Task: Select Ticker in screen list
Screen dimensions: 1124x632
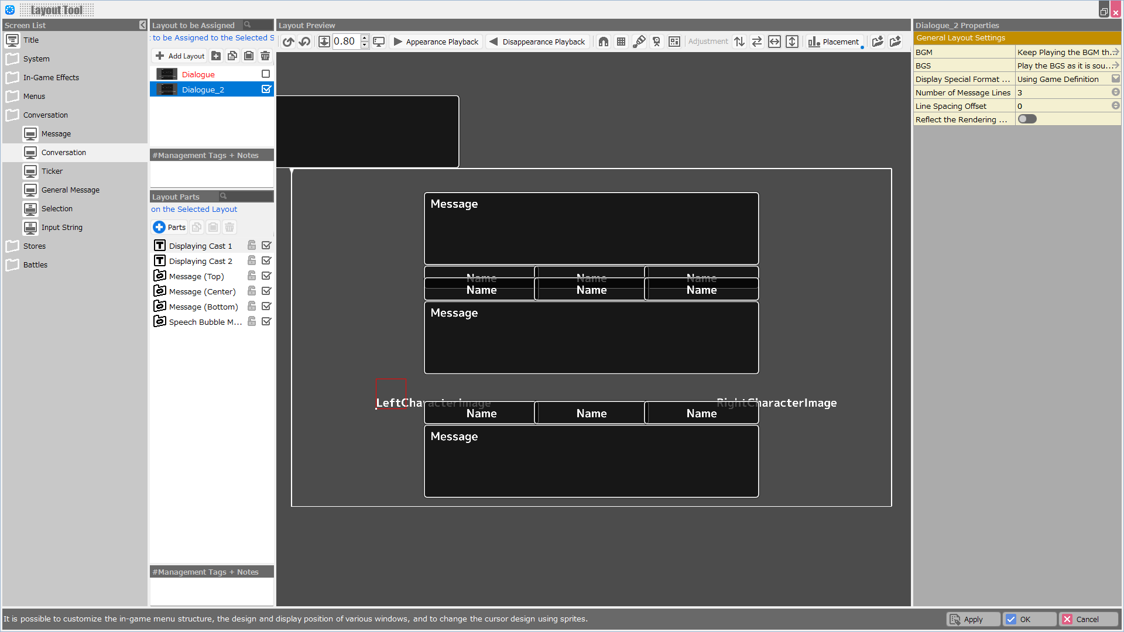Action: tap(52, 171)
